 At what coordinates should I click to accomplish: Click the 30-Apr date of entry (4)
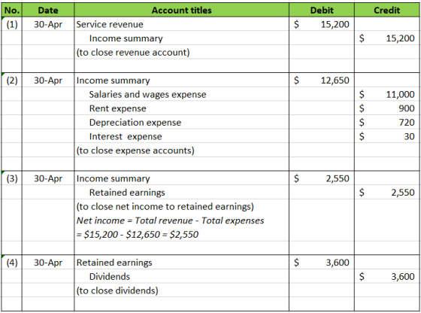48,263
